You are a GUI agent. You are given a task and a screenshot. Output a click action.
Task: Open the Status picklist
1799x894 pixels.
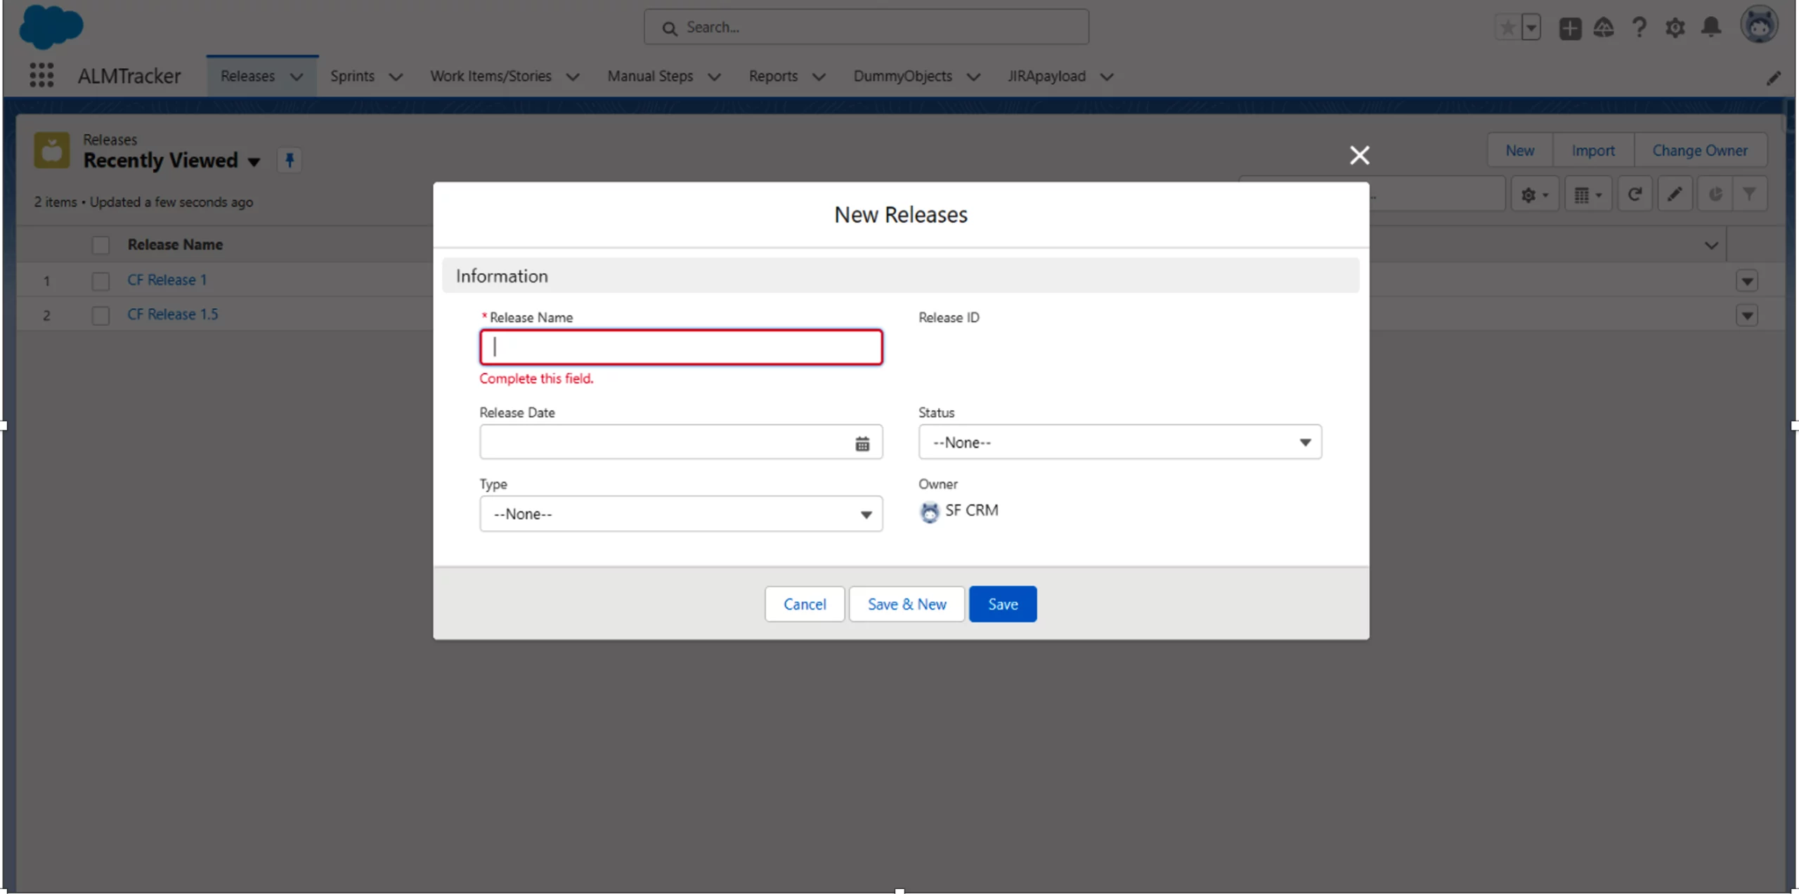point(1119,442)
